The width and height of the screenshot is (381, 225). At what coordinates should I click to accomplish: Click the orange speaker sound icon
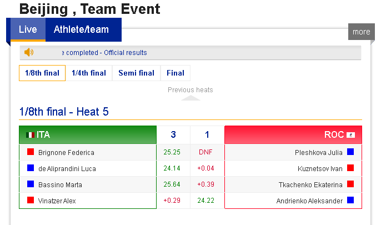tap(29, 52)
